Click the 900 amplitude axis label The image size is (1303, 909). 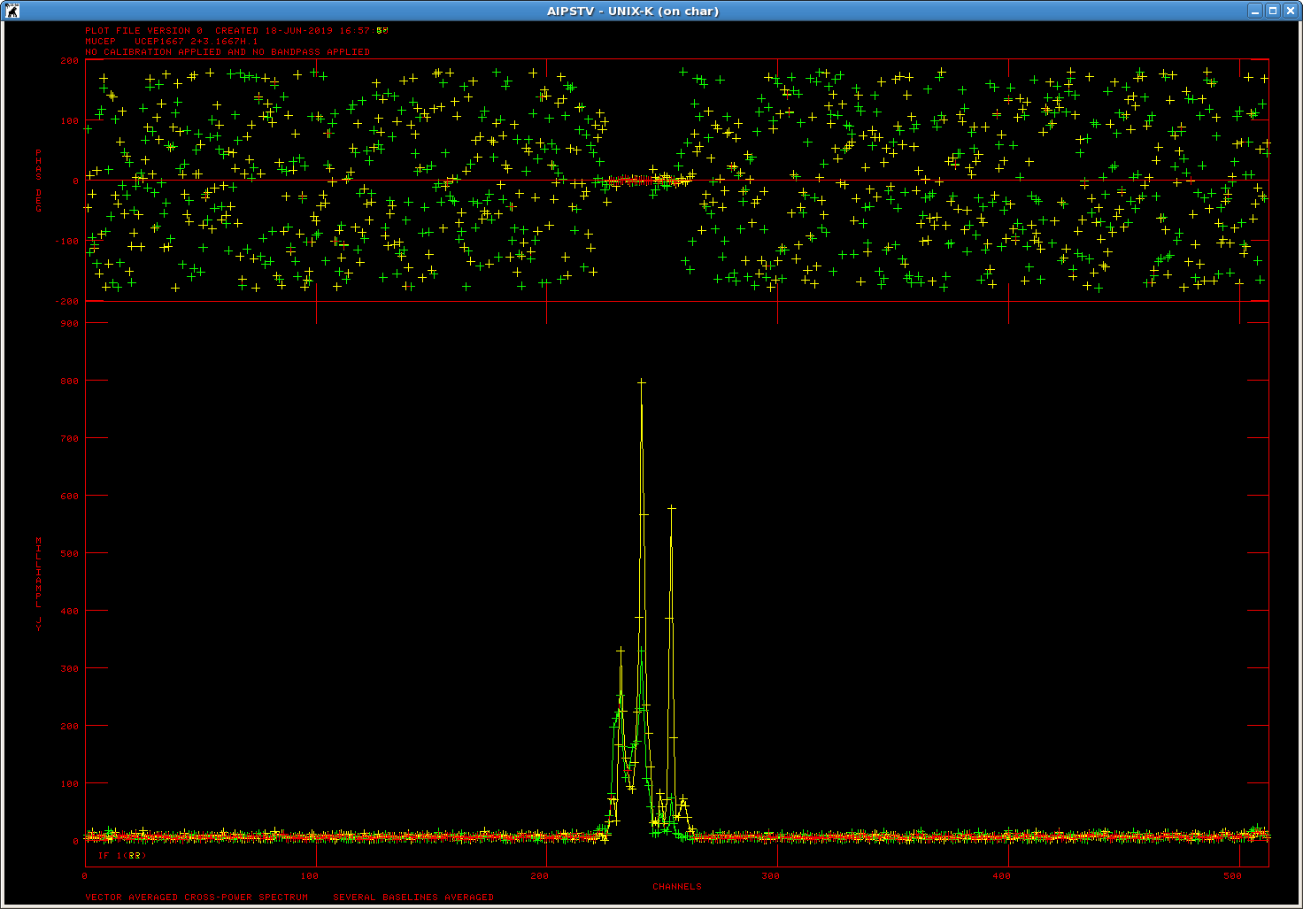[x=69, y=324]
